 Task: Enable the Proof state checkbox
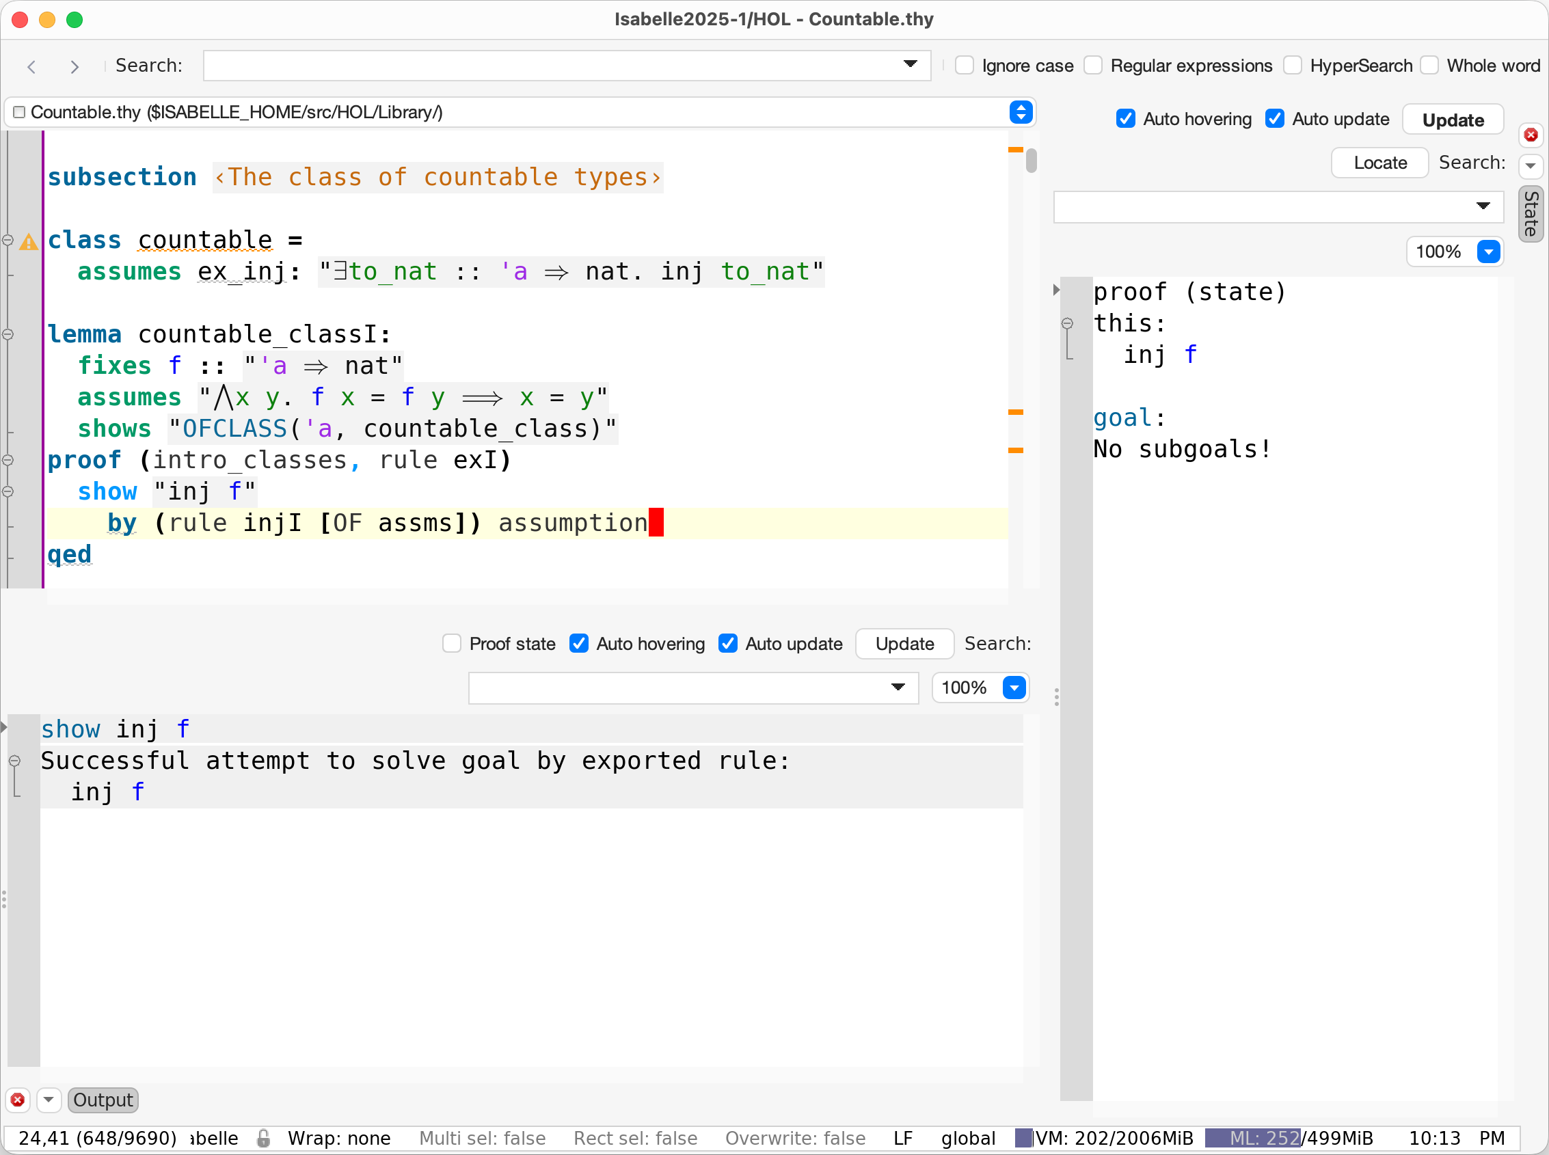pyautogui.click(x=452, y=643)
